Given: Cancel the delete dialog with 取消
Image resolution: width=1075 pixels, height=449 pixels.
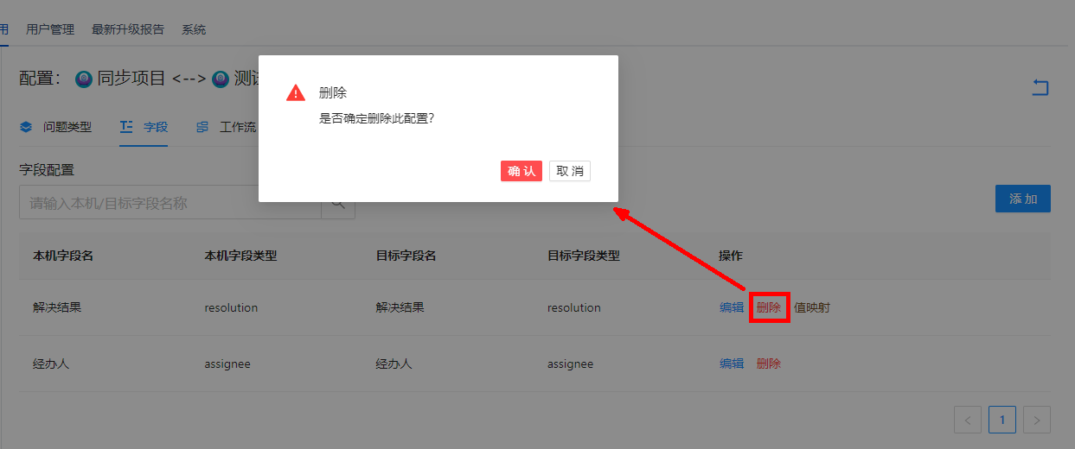Looking at the screenshot, I should 569,171.
